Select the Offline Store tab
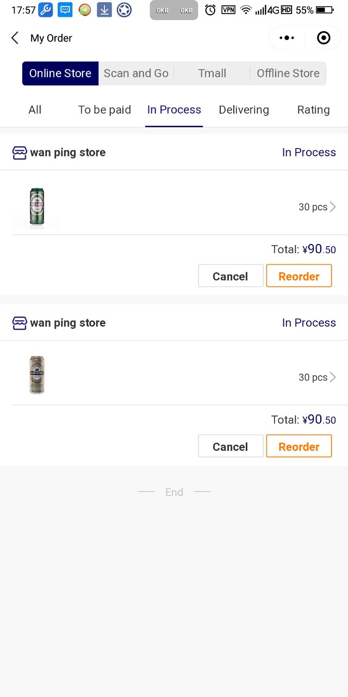The height and width of the screenshot is (697, 348). click(288, 74)
